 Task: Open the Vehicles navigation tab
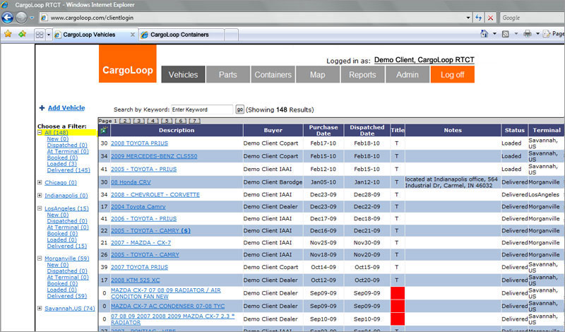[183, 75]
